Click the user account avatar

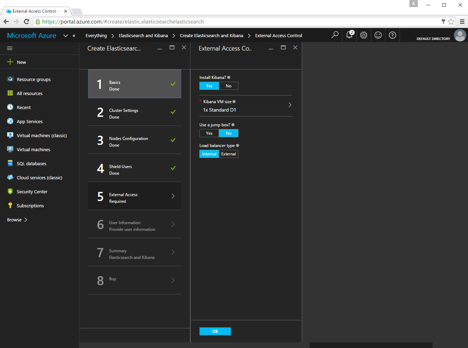(x=460, y=35)
